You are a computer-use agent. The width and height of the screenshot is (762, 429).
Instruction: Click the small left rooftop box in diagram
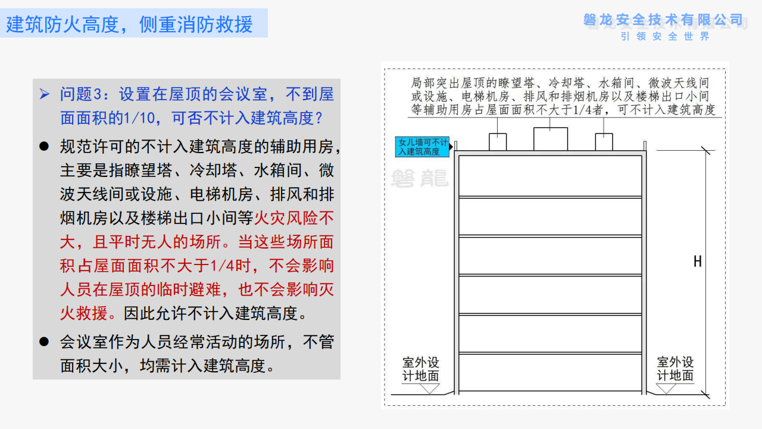498,142
